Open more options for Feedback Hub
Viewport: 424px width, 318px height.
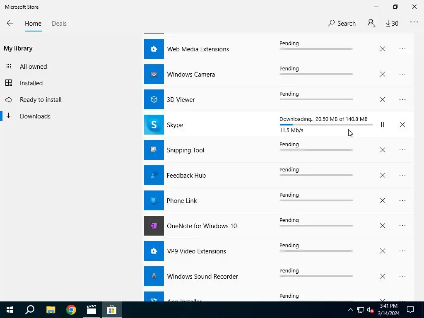402,175
